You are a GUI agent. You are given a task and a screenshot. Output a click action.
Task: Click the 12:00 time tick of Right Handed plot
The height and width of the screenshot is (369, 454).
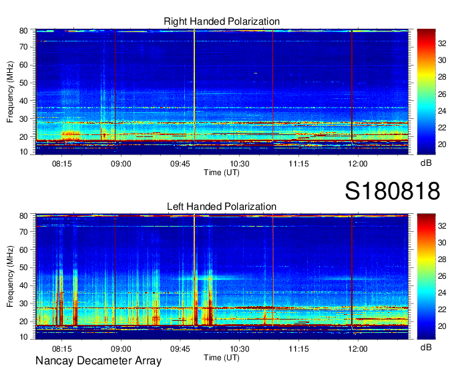point(358,164)
